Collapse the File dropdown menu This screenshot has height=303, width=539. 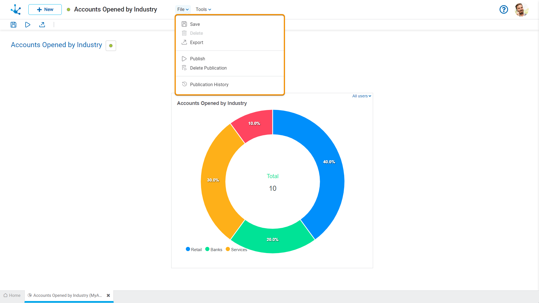click(183, 9)
